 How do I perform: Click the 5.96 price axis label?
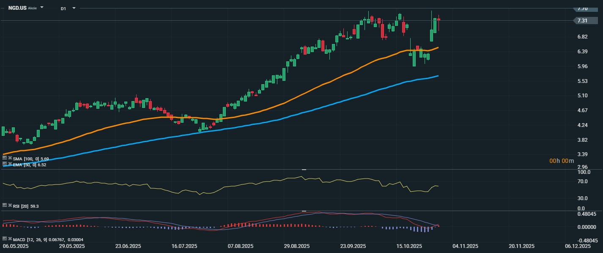tap(583, 66)
